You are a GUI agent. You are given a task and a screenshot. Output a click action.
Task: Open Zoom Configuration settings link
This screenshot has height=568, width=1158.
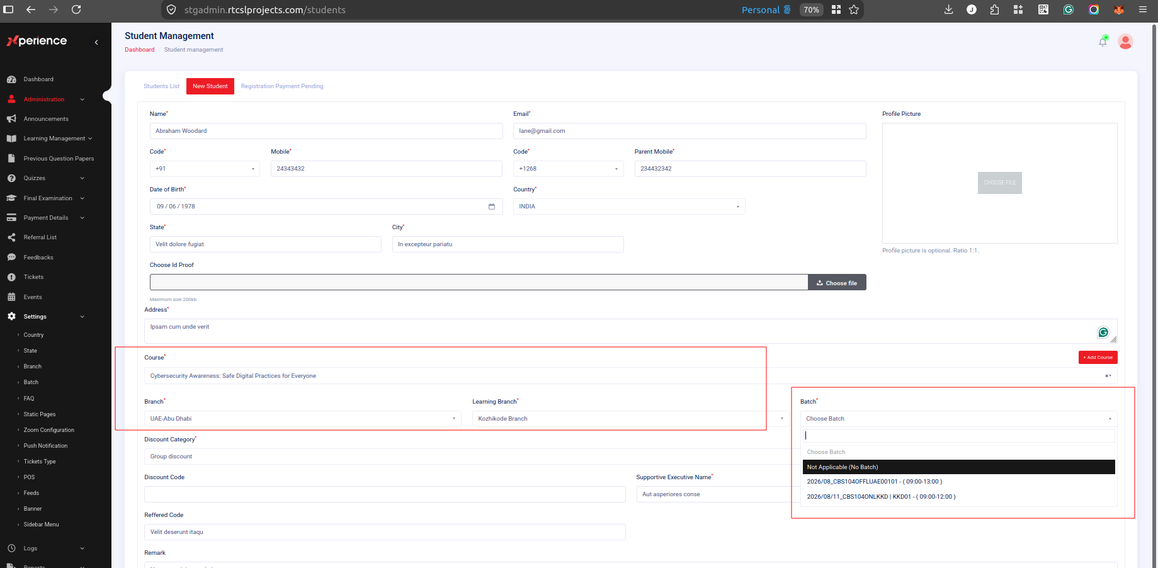pos(49,430)
